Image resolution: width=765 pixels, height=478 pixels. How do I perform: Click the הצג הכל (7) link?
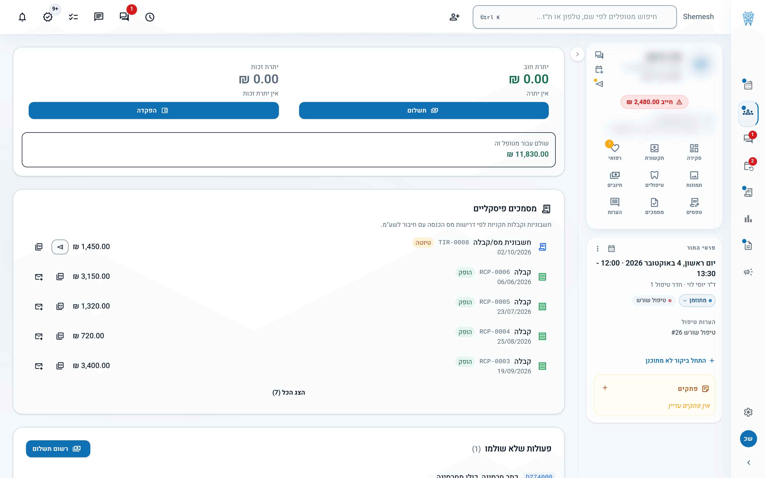289,392
